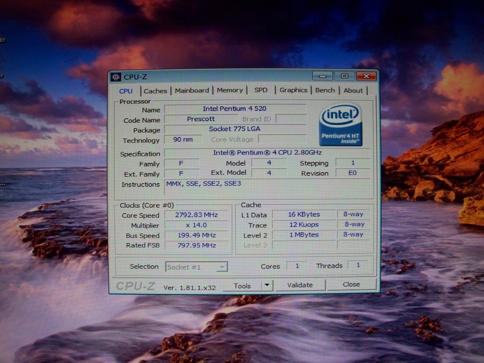Click the empty Core Voltage field
This screenshot has width=484, height=363.
[x=283, y=139]
